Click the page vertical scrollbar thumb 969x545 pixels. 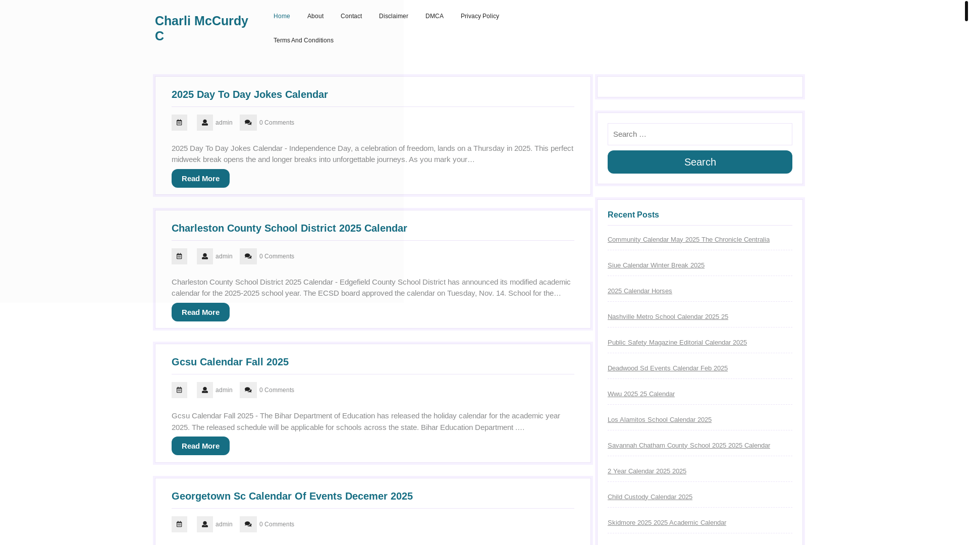point(966,11)
